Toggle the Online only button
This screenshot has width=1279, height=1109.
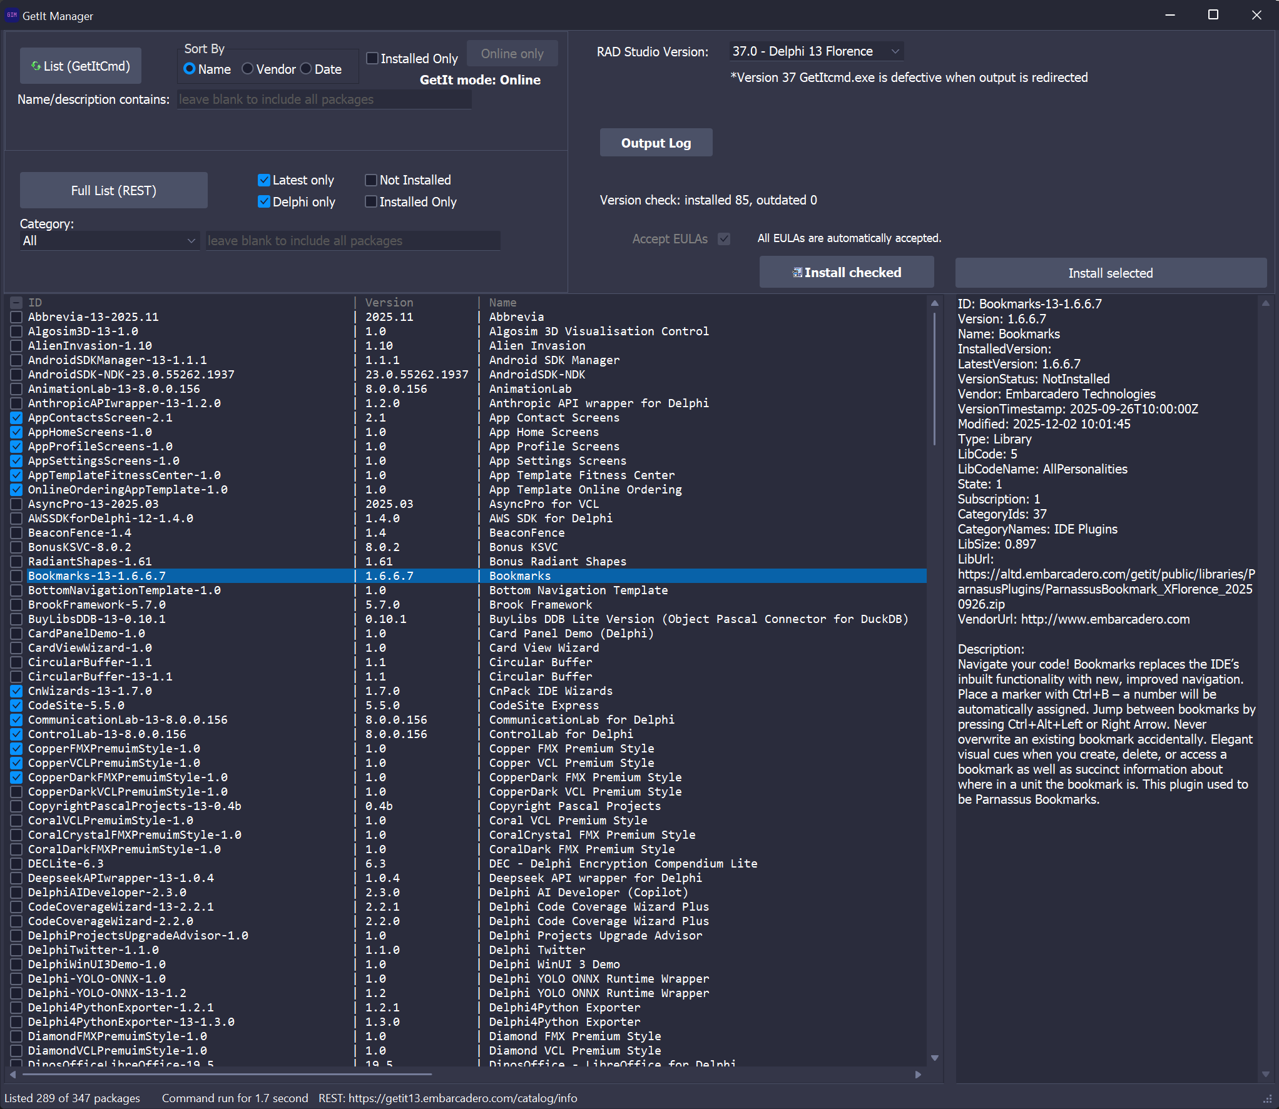(x=512, y=54)
